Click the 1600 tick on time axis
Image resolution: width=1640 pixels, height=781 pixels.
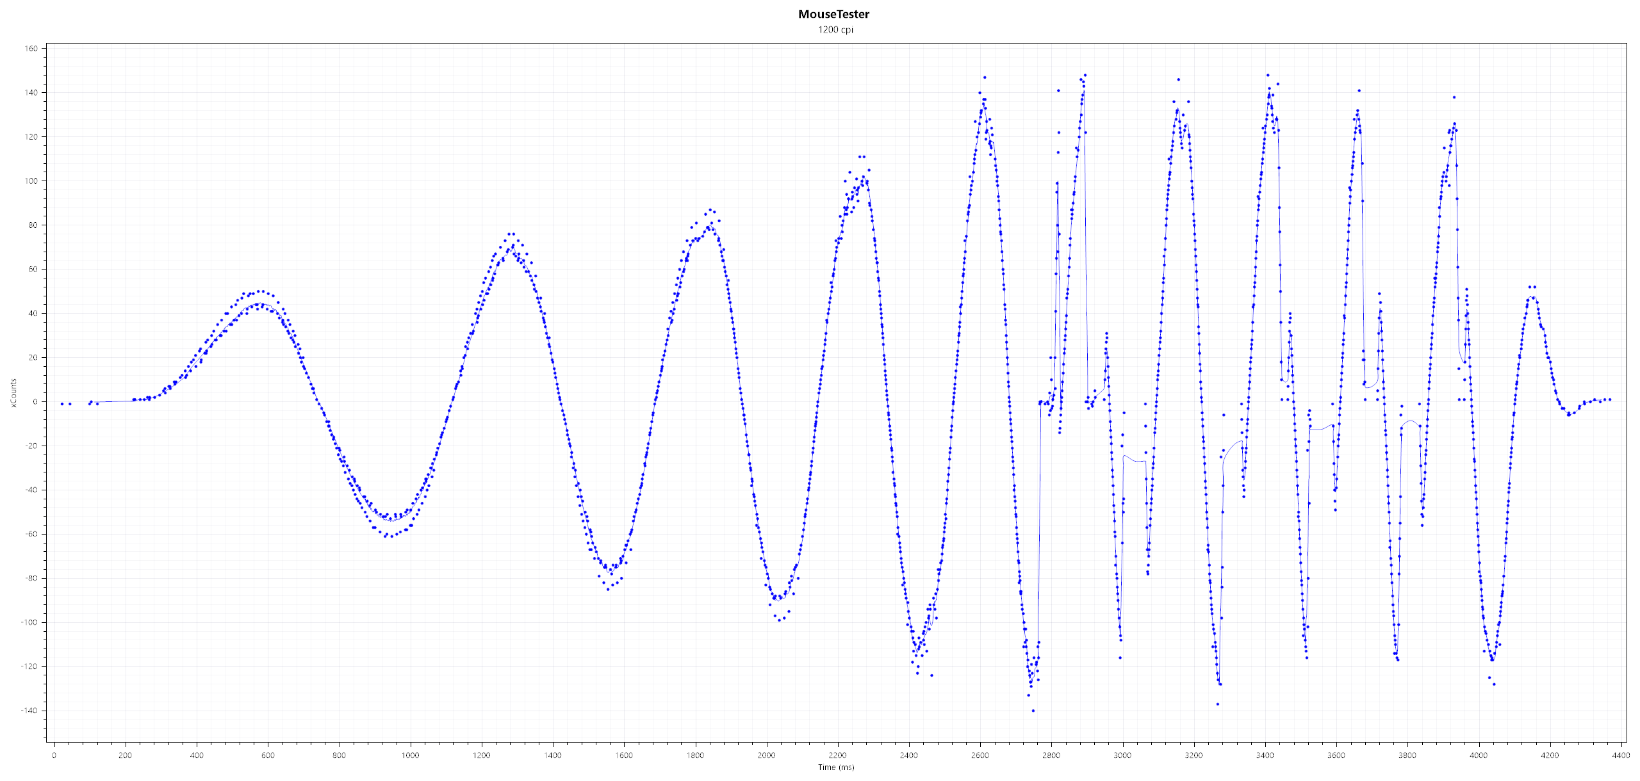point(624,755)
